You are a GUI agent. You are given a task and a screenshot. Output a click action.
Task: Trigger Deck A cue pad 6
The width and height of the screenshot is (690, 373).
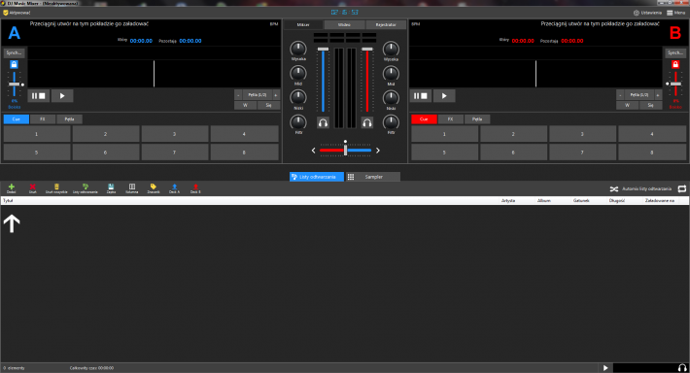click(x=106, y=153)
